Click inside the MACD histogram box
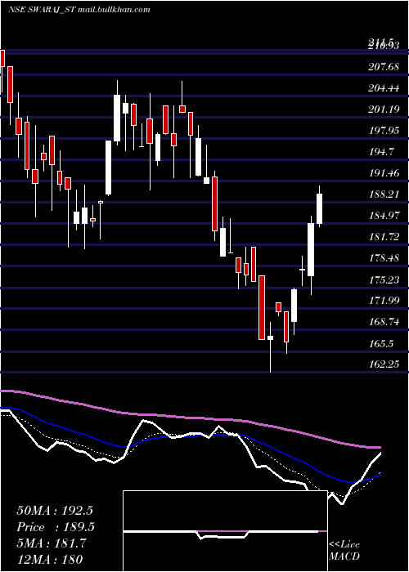The image size is (409, 572). 225,531
